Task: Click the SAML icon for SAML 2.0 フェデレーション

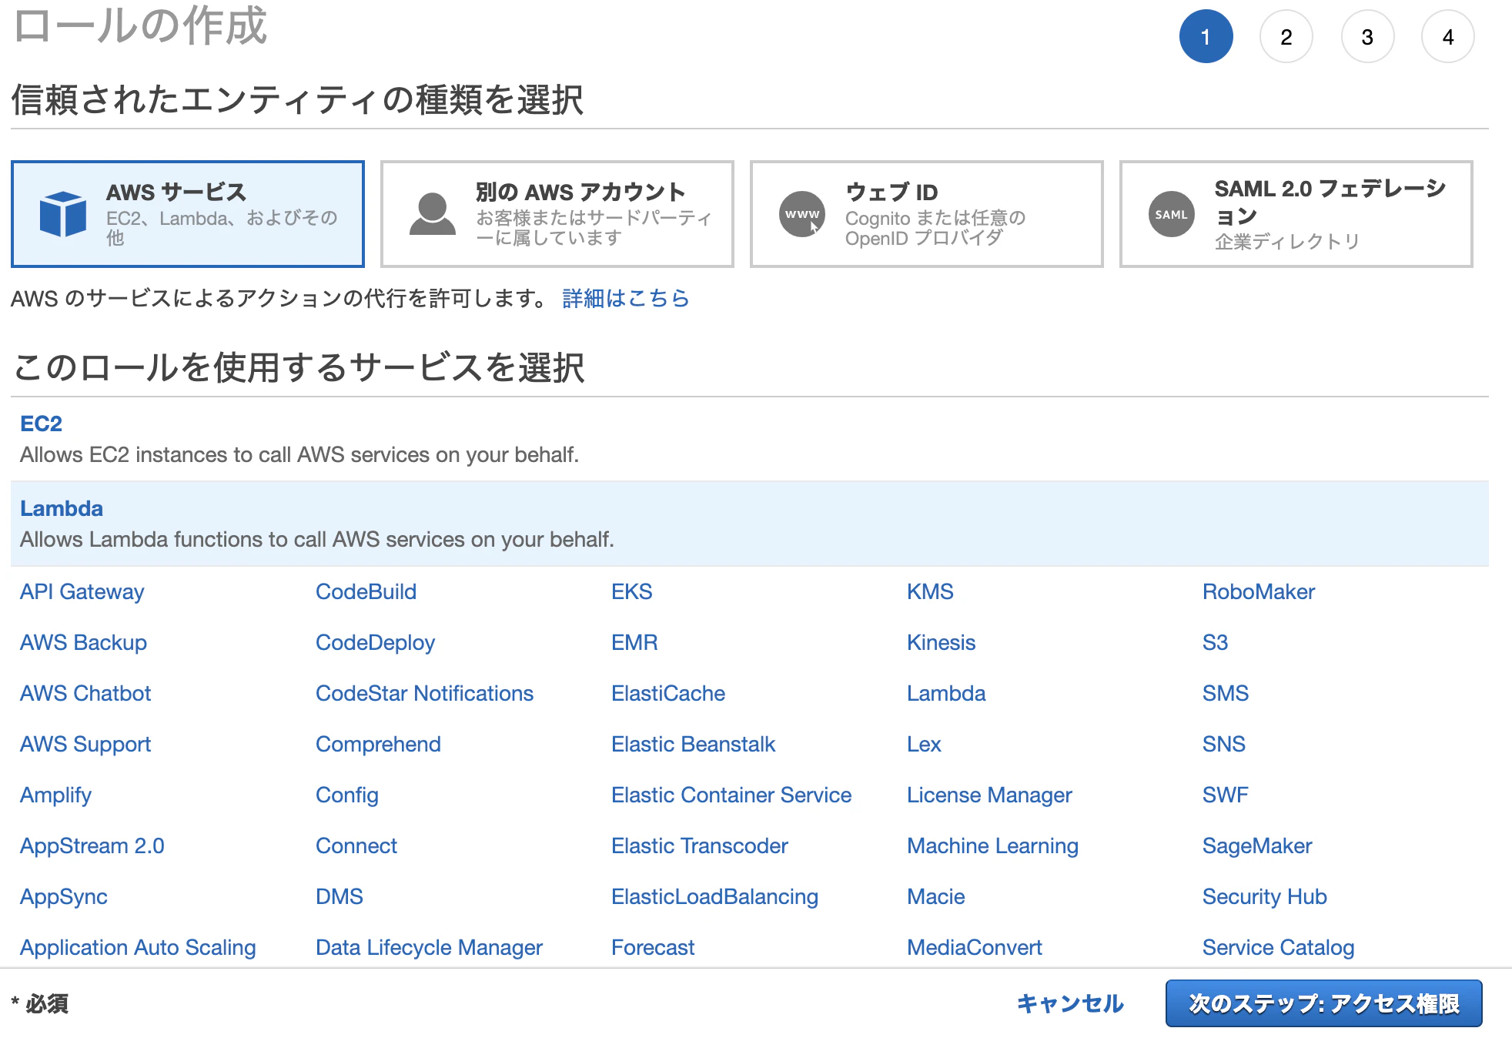Action: 1169,215
